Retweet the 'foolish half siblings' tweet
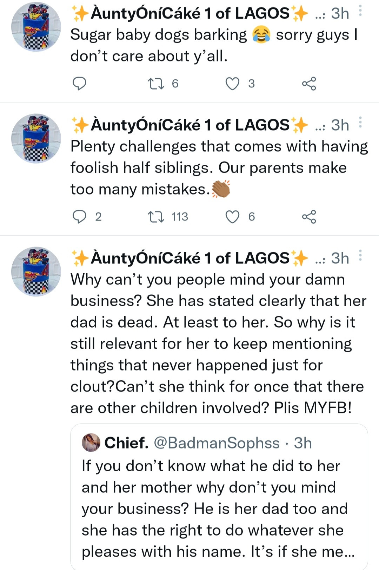The image size is (379, 570). click(x=156, y=217)
